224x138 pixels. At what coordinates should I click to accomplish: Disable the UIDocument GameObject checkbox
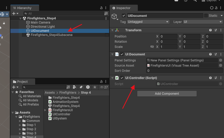[x=124, y=16]
